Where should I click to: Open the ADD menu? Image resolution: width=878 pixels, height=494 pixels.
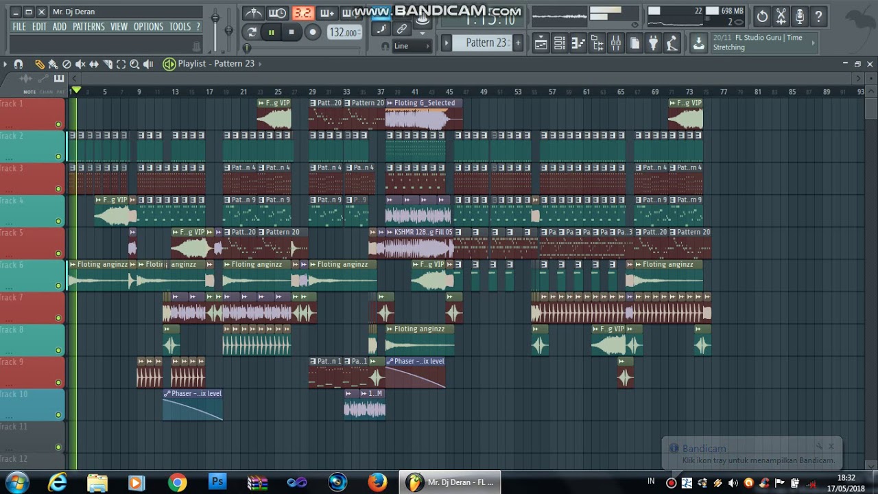(60, 27)
